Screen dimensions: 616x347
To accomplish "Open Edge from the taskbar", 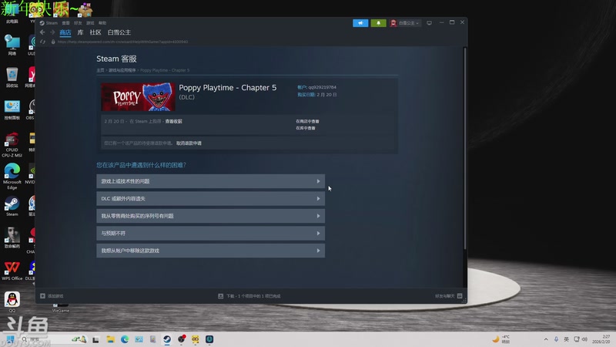I will pyautogui.click(x=125, y=339).
